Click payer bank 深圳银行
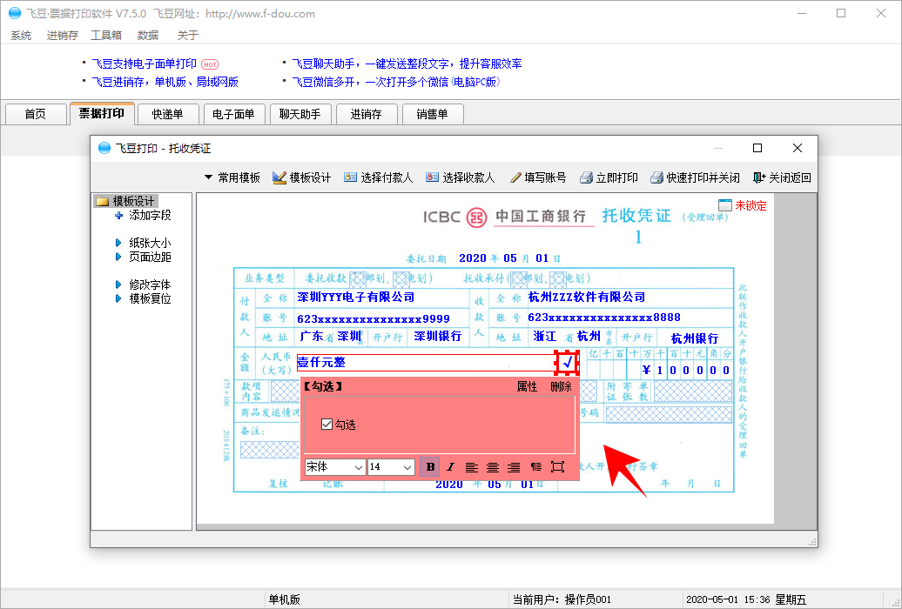902x609 pixels. pyautogui.click(x=438, y=337)
